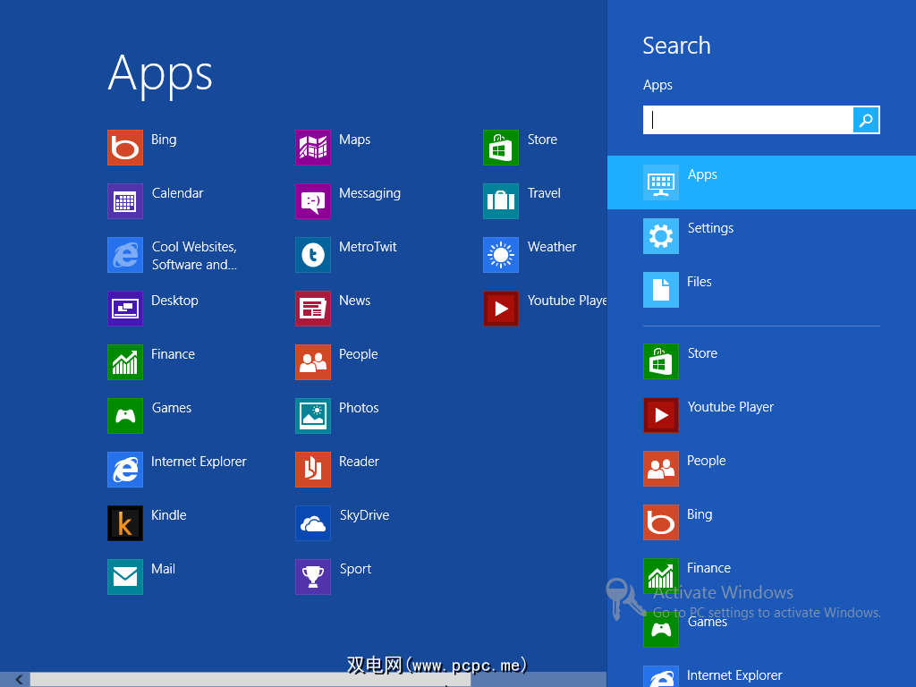Open the Weather sun icon
This screenshot has height=687, width=916.
click(x=501, y=255)
